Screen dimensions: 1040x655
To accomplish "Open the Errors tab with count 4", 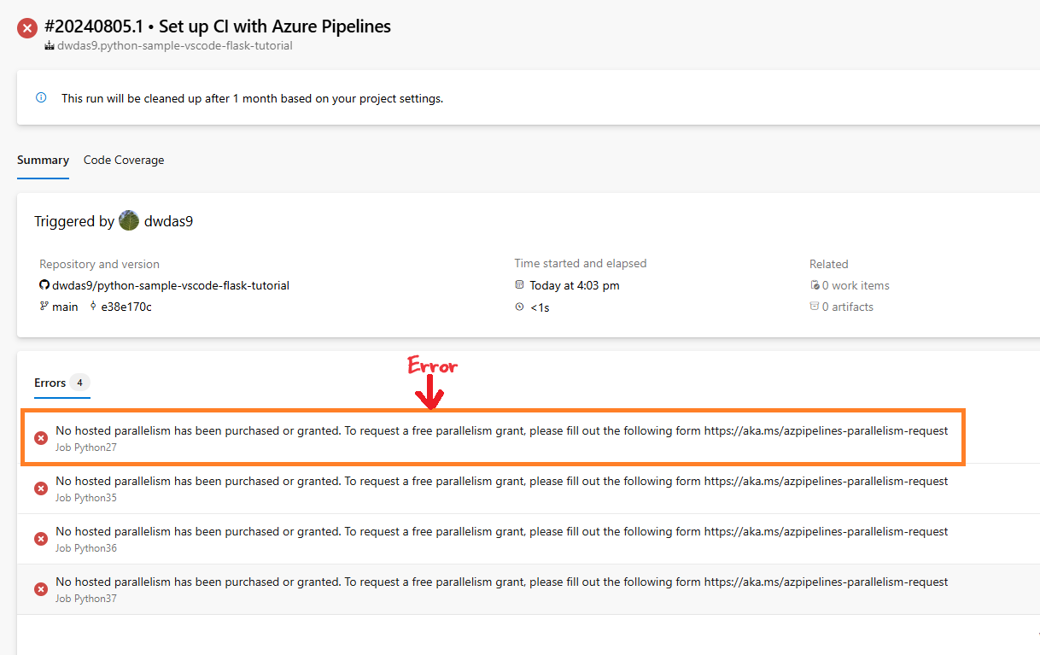I will (61, 383).
